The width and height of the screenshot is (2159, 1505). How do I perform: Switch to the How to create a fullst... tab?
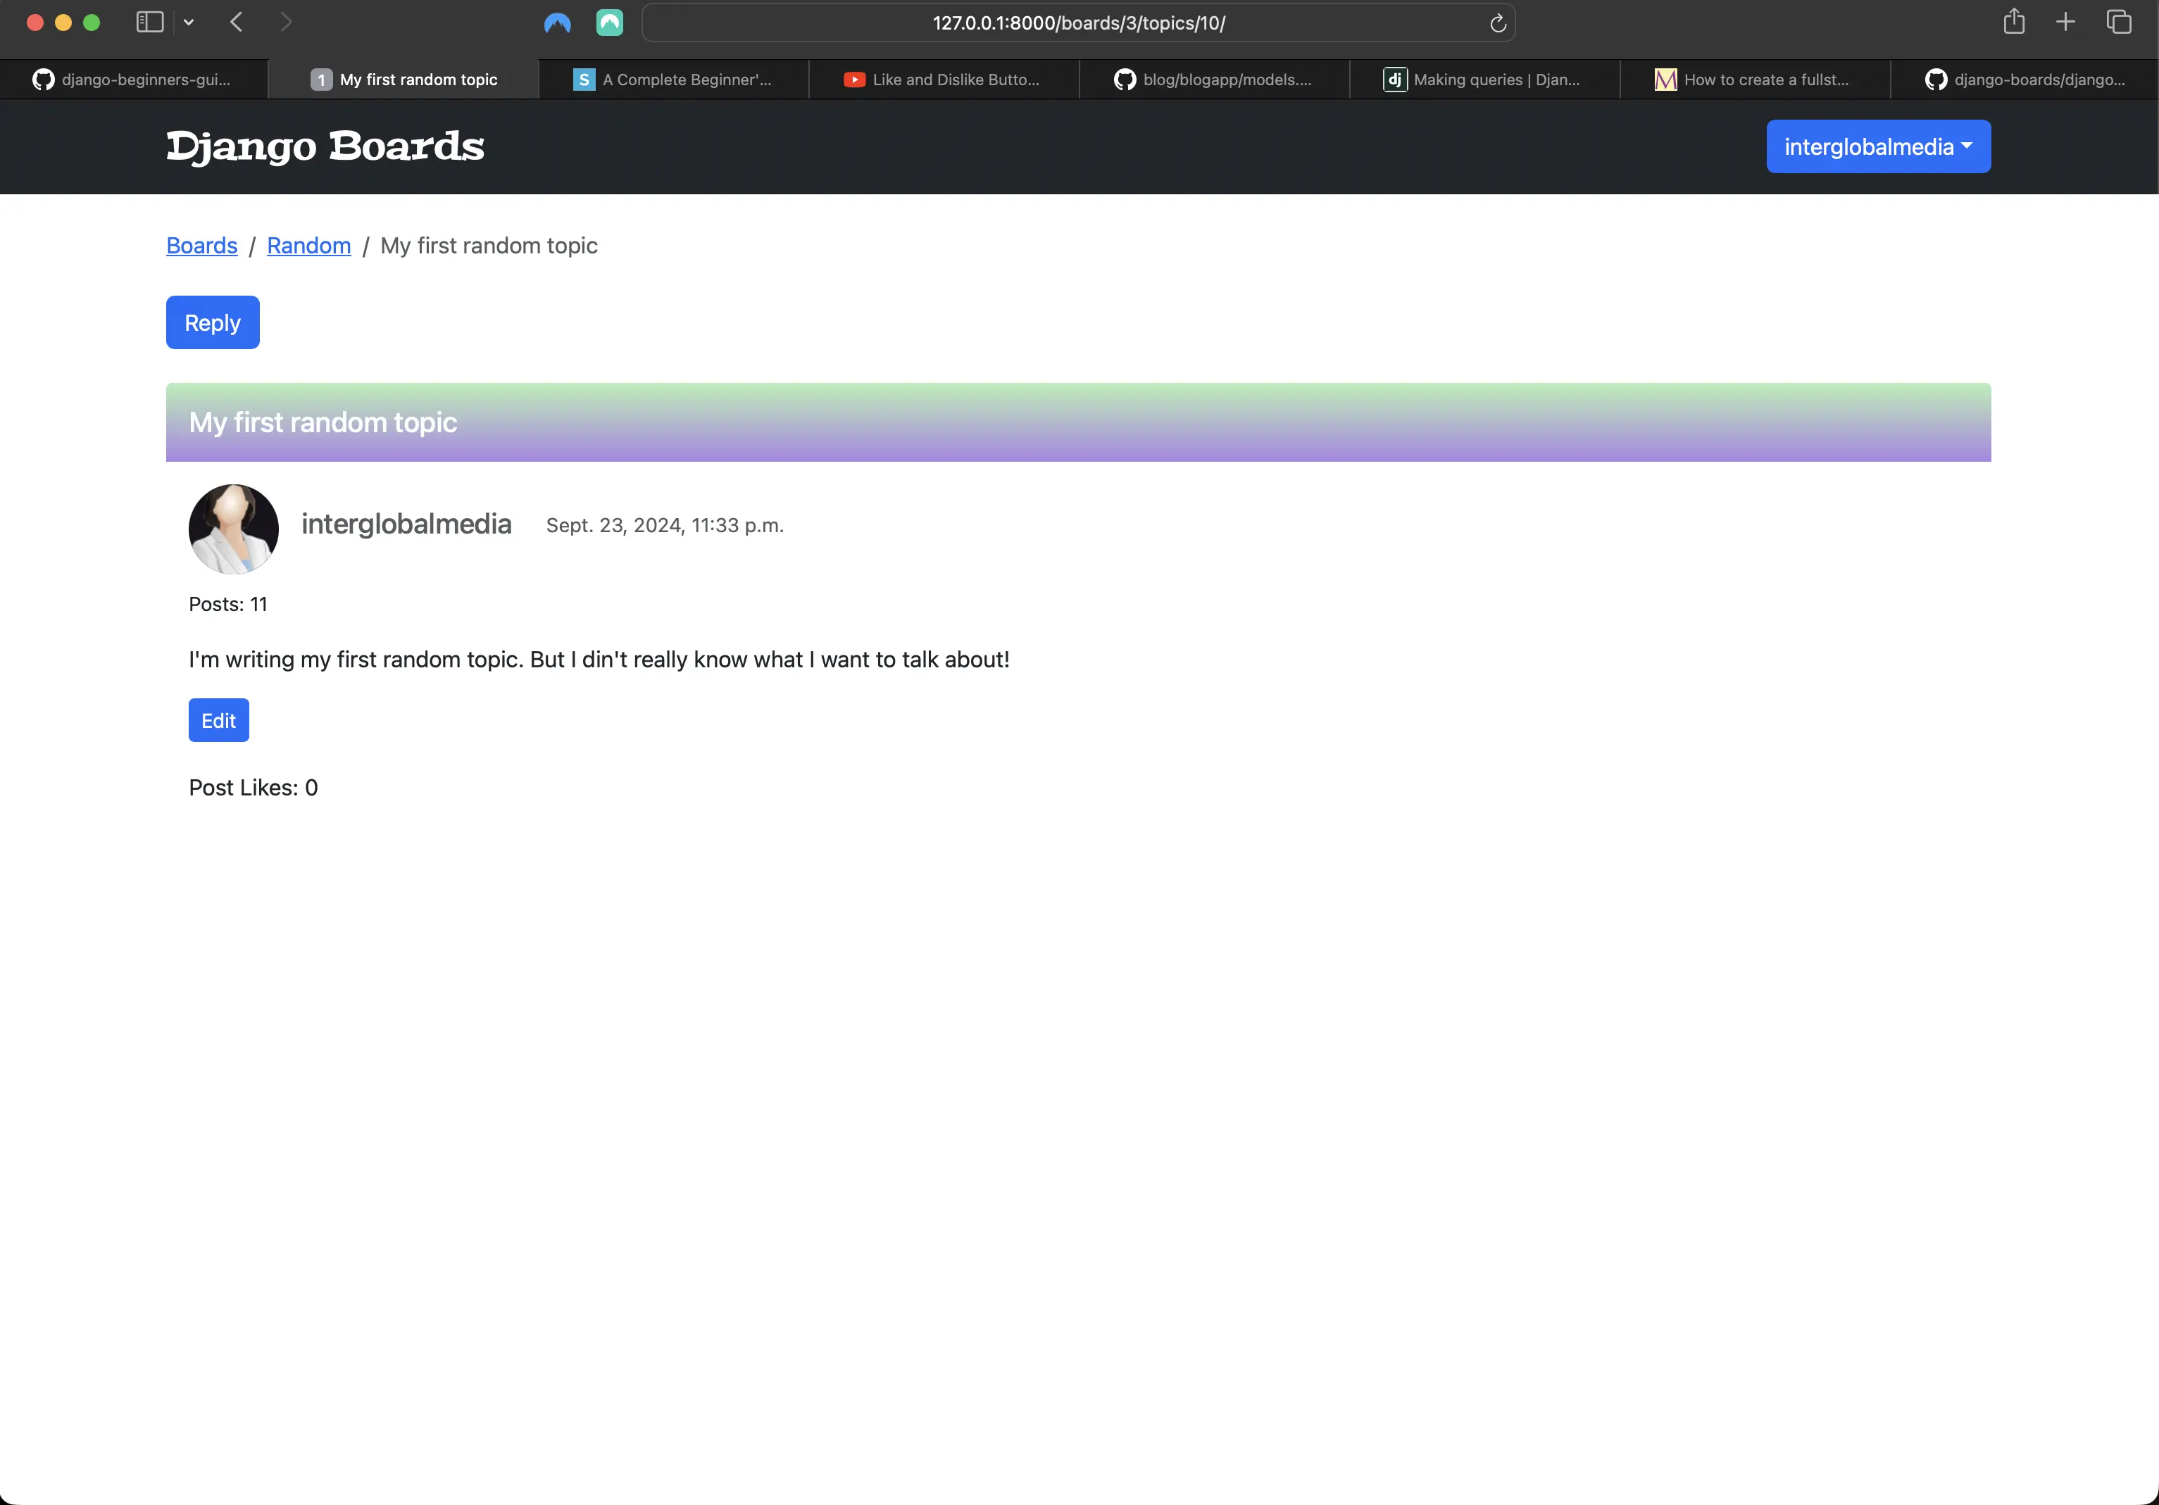pyautogui.click(x=1755, y=80)
